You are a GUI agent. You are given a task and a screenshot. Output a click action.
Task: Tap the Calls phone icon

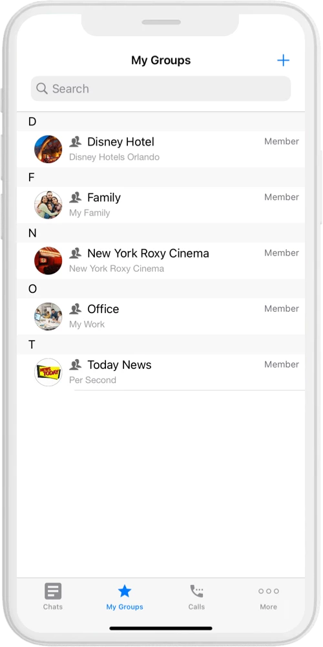click(196, 591)
